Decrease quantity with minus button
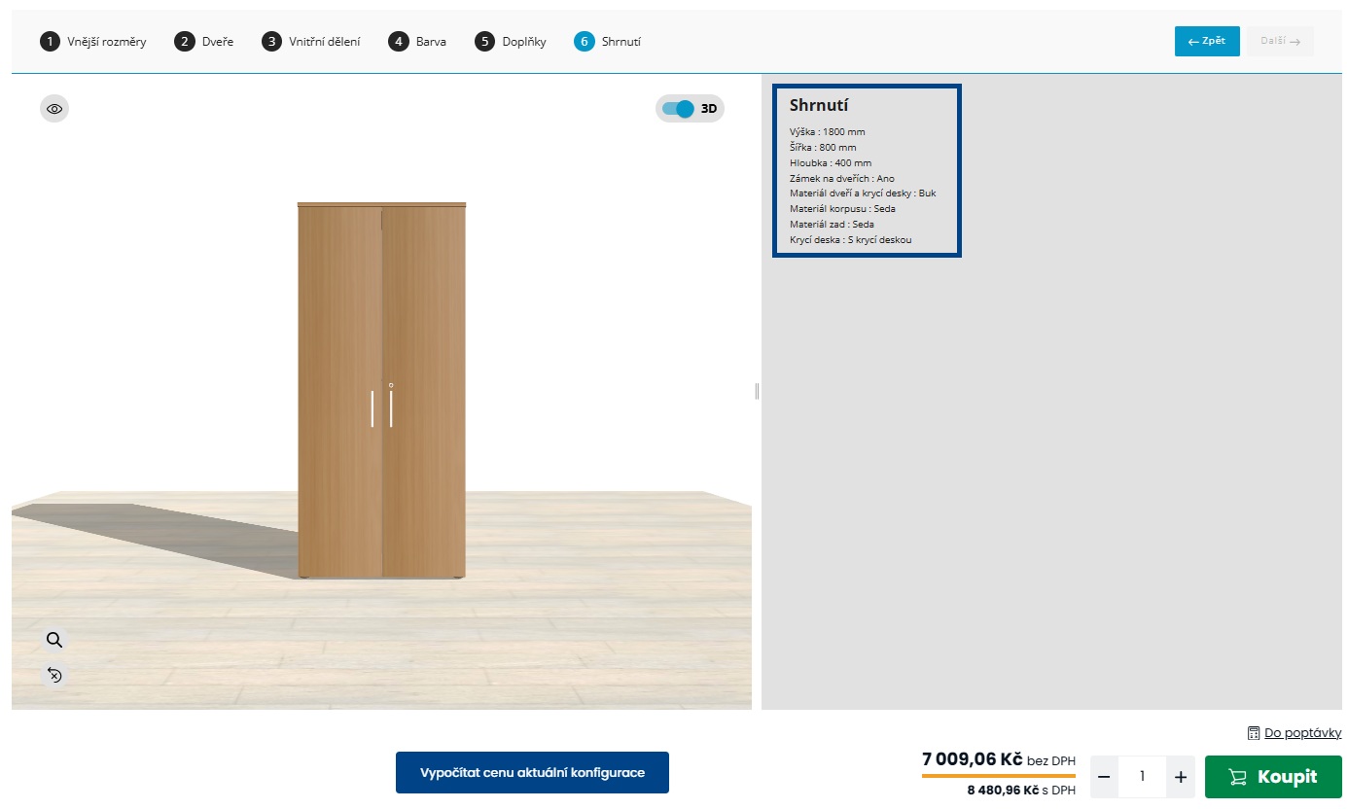 coord(1104,777)
